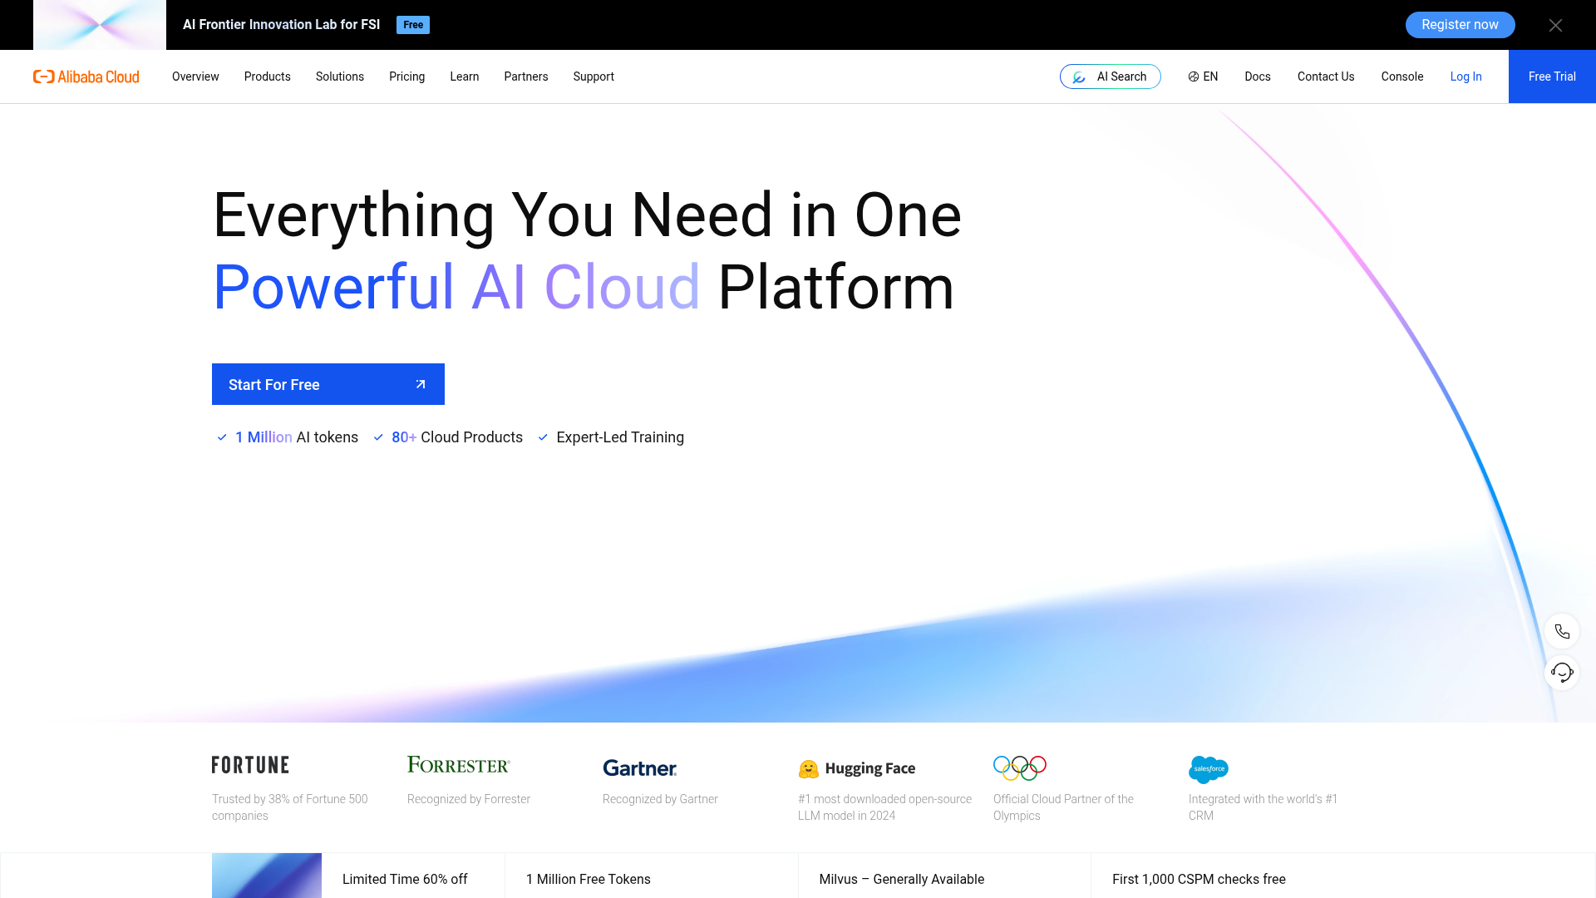Click the phone contact icon on right edge
The height and width of the screenshot is (898, 1596).
point(1563,631)
